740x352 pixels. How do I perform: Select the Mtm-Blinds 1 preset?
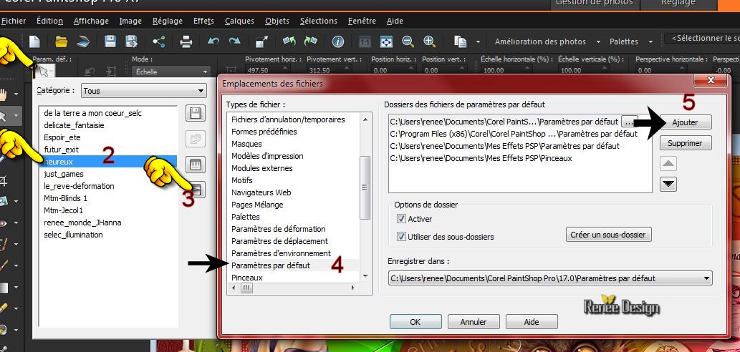(107, 198)
